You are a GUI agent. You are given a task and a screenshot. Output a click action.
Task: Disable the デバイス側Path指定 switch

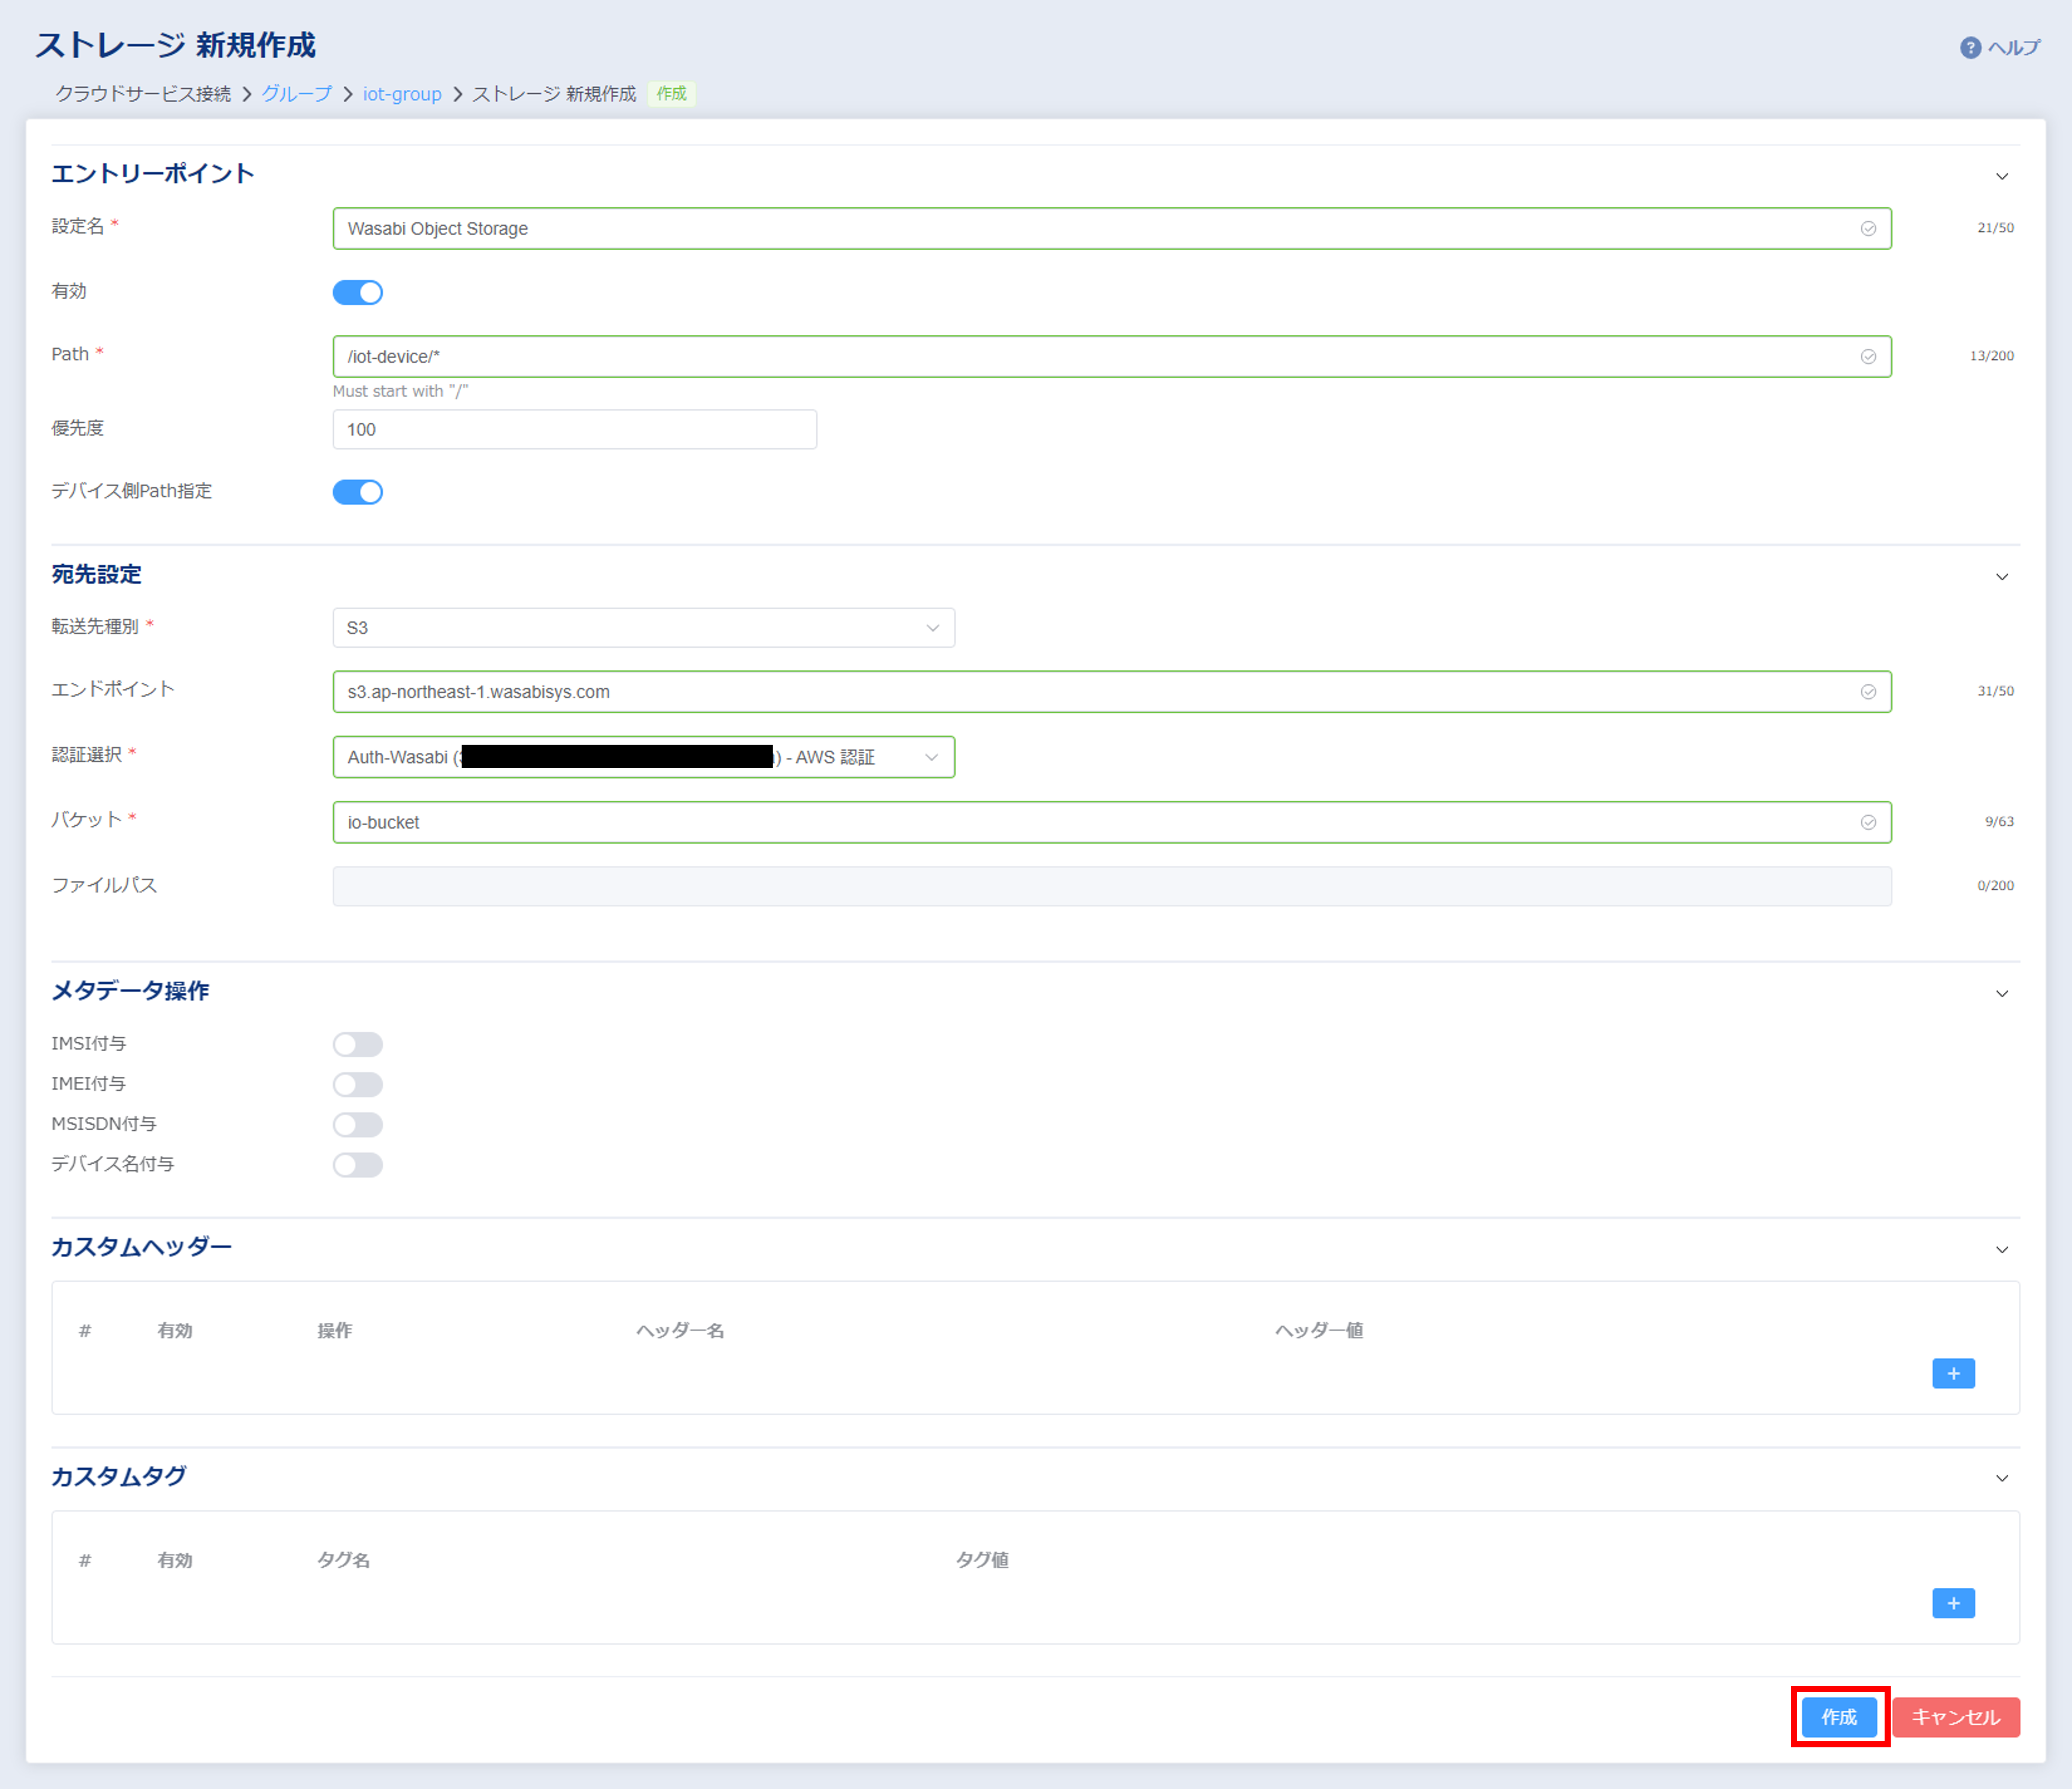(x=358, y=492)
